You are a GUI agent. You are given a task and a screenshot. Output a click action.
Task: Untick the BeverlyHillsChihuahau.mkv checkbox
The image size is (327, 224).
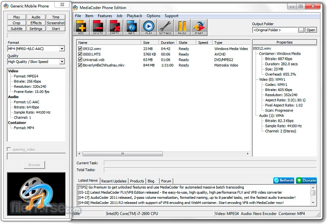[x=80, y=65]
